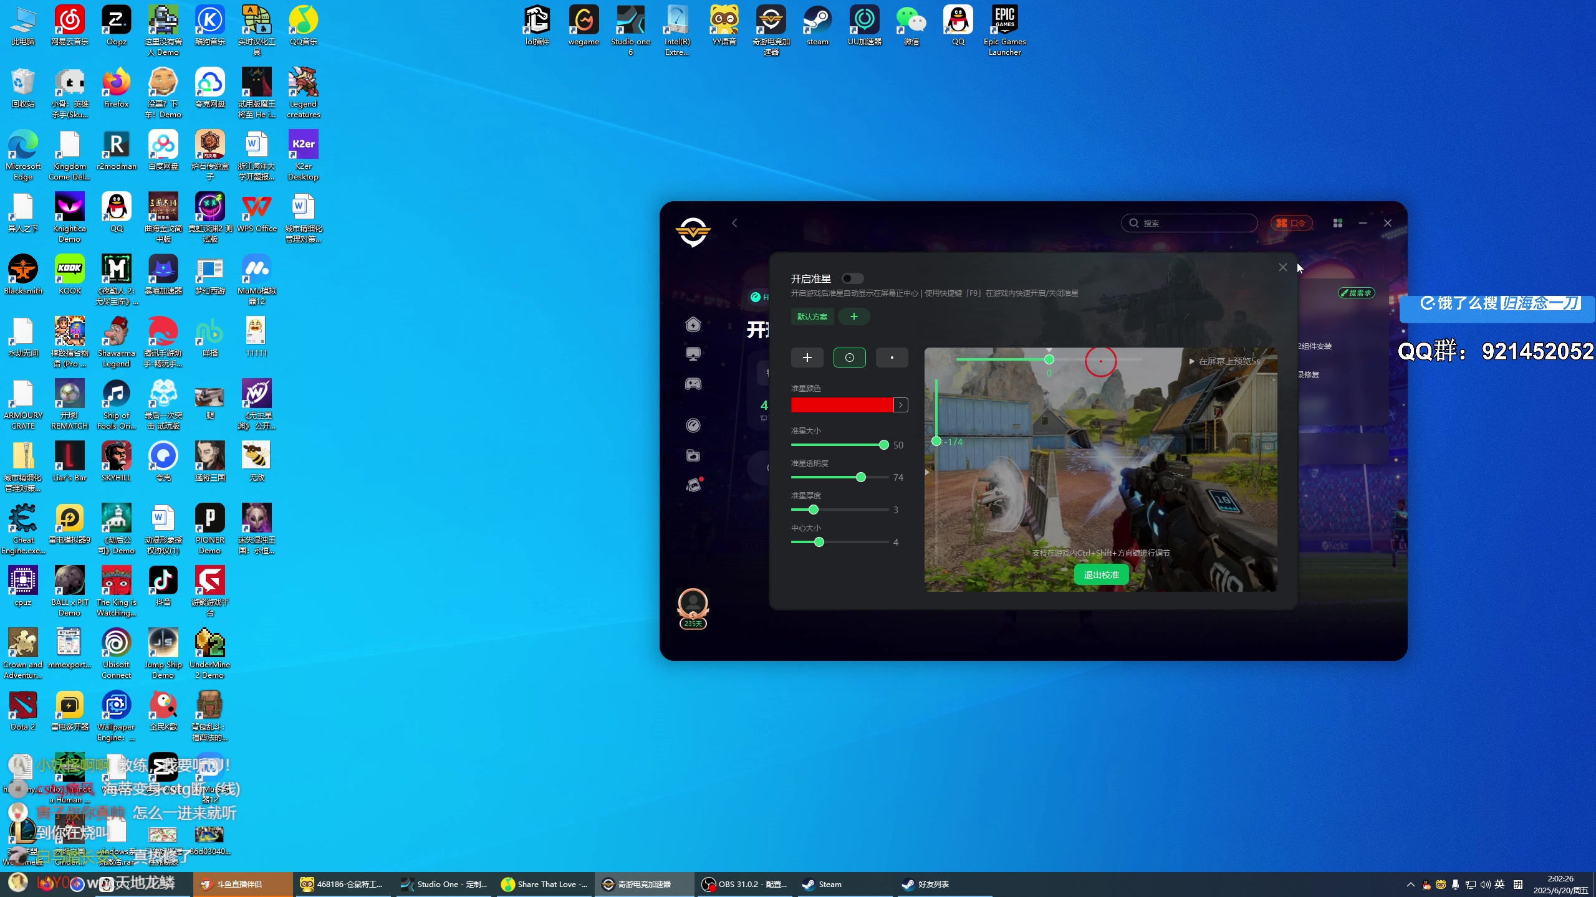Image resolution: width=1596 pixels, height=897 pixels.
Task: Open the steam desktop shortcut
Action: point(817,26)
